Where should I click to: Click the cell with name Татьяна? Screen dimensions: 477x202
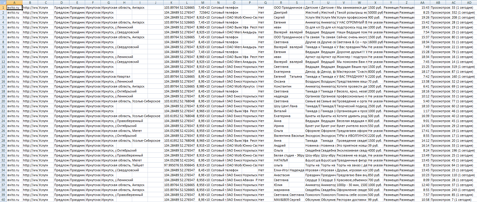pos(297,77)
